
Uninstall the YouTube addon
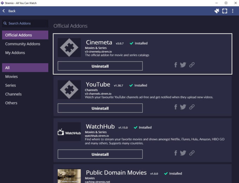click(x=100, y=108)
